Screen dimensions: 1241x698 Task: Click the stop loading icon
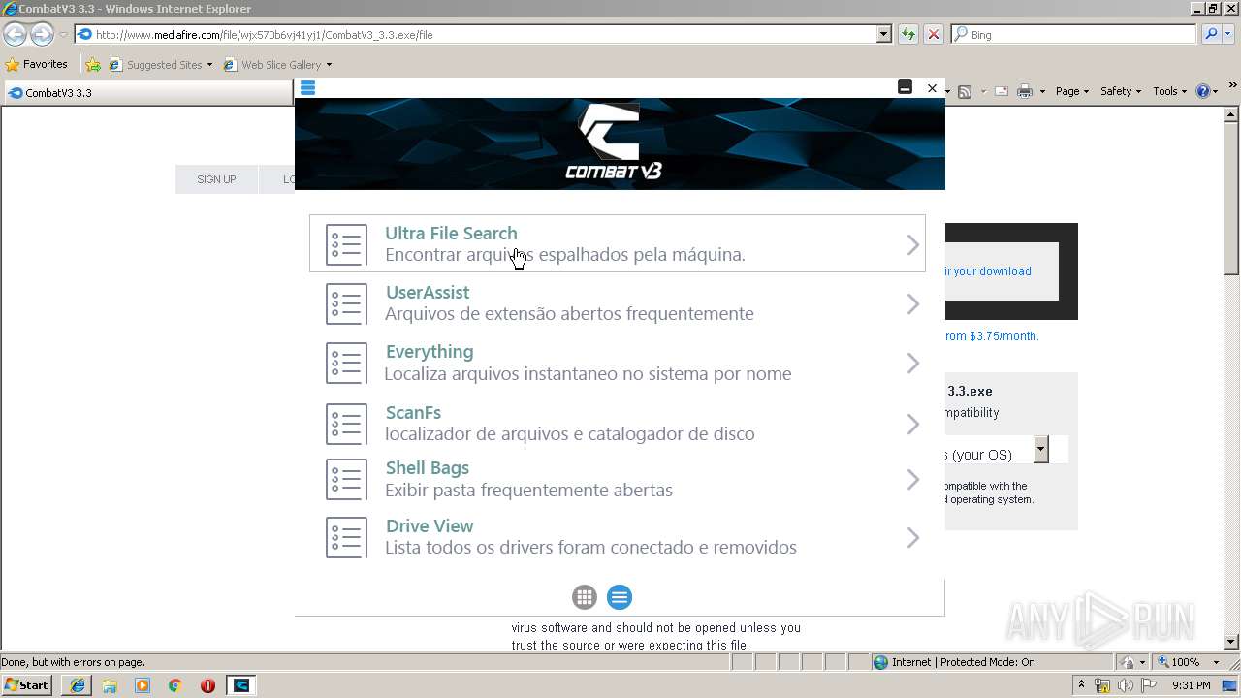[x=933, y=34]
